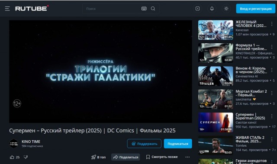
Task: Open Супермен | Superman (2025) title link
Action: tap(250, 116)
